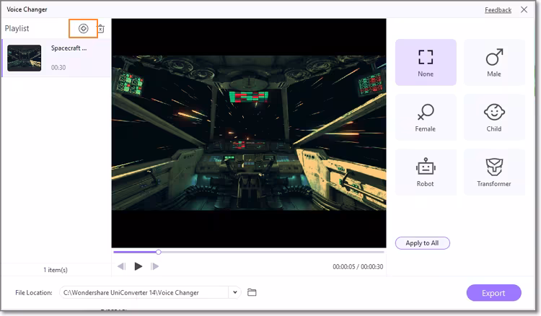This screenshot has height=316, width=541.
Task: Click the file location path field
Action: pyautogui.click(x=144, y=292)
